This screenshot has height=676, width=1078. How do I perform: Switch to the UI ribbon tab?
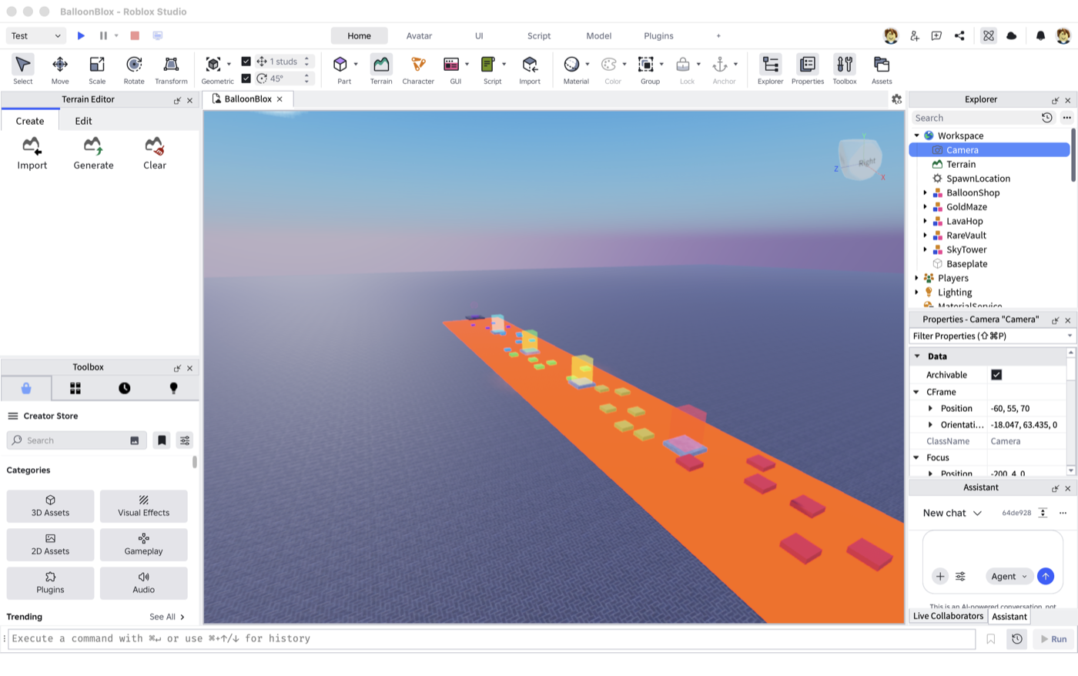coord(479,36)
